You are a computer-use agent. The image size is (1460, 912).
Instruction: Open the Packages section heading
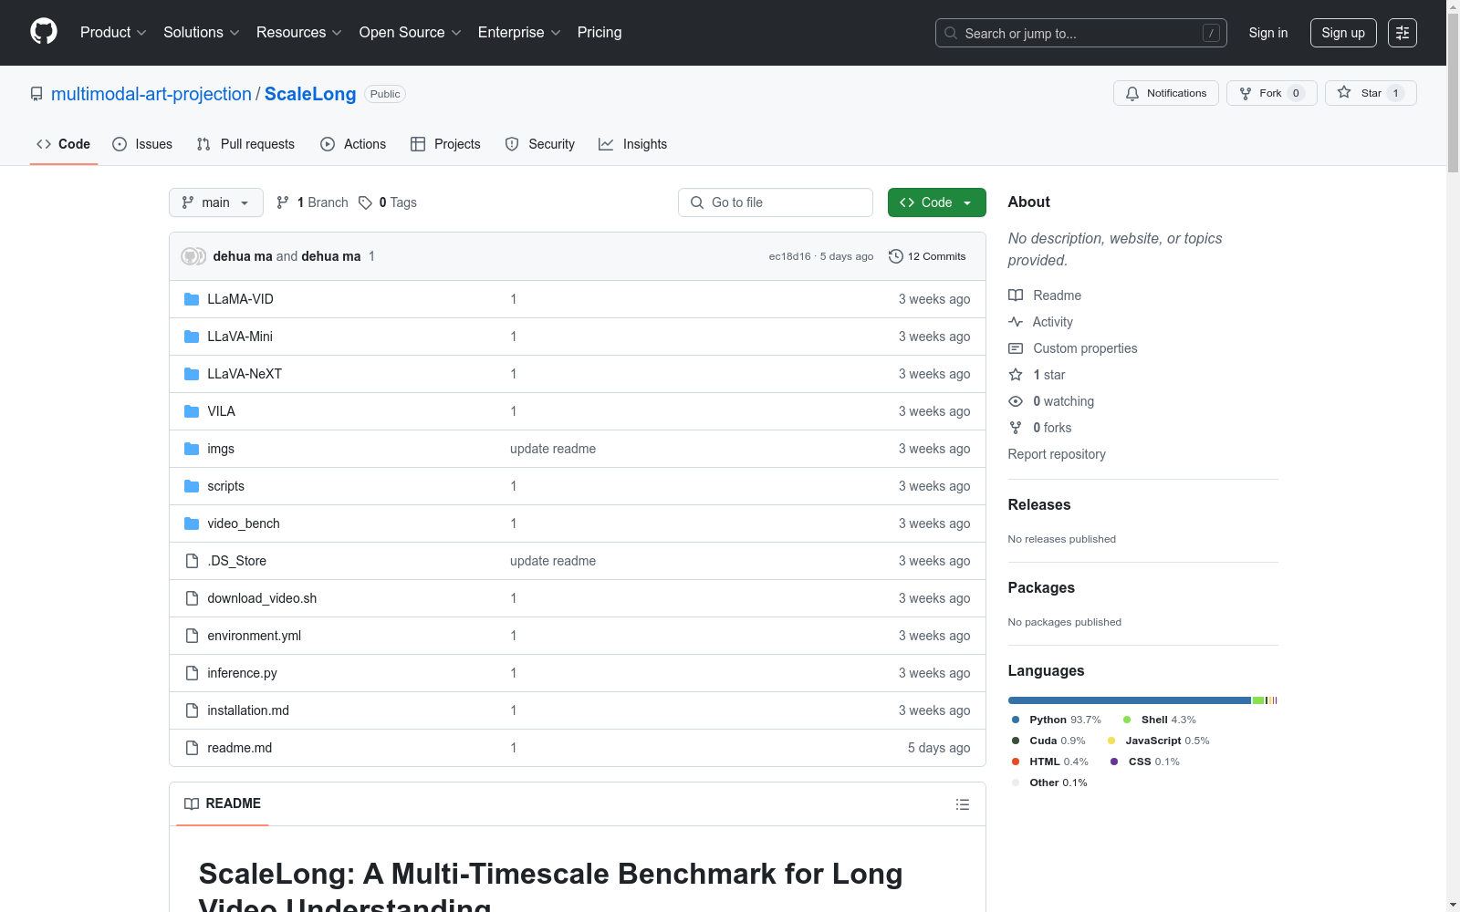1041,587
